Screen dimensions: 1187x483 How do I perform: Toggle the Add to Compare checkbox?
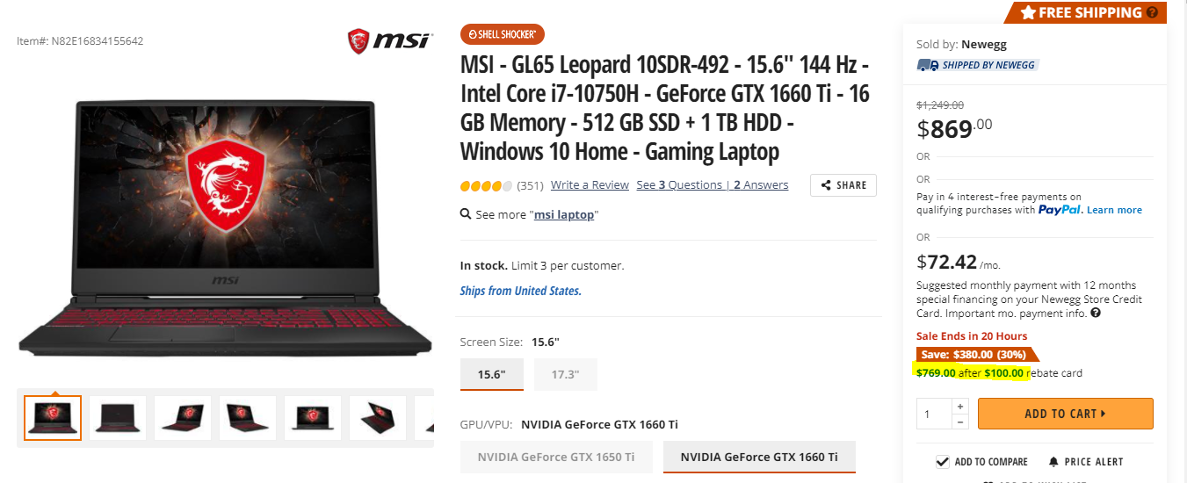pyautogui.click(x=943, y=462)
